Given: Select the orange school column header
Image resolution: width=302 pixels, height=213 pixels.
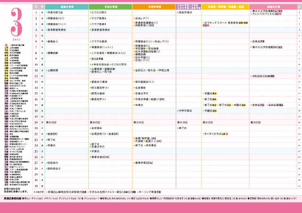Looking at the screenshot, I should pyautogui.click(x=154, y=7).
